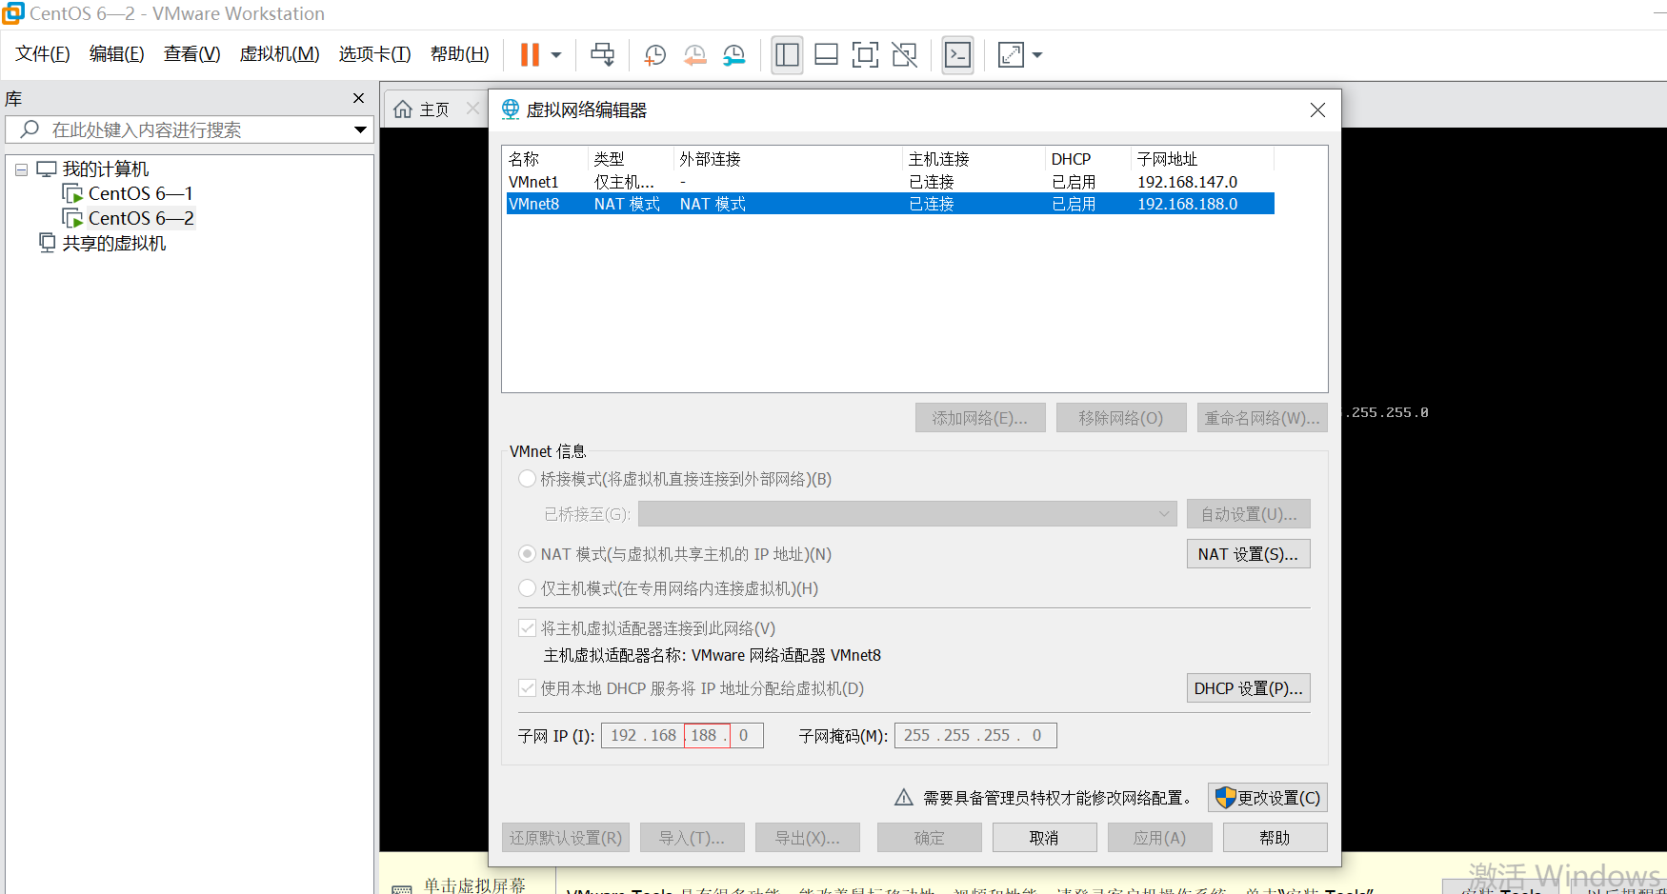Select the NAT 模式 radio button
Screen dimensions: 1667x894
[527, 554]
